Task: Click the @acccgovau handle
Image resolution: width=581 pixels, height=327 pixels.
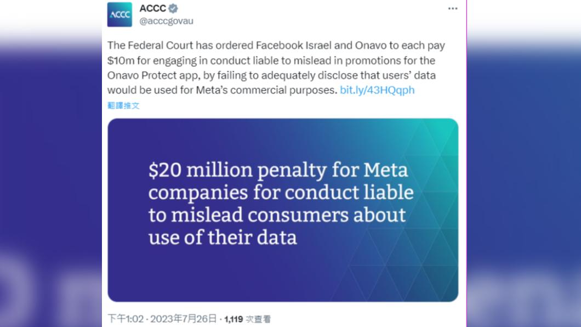Action: (167, 21)
